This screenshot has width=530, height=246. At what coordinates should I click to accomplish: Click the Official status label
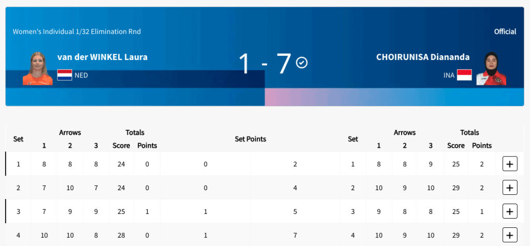pos(505,32)
